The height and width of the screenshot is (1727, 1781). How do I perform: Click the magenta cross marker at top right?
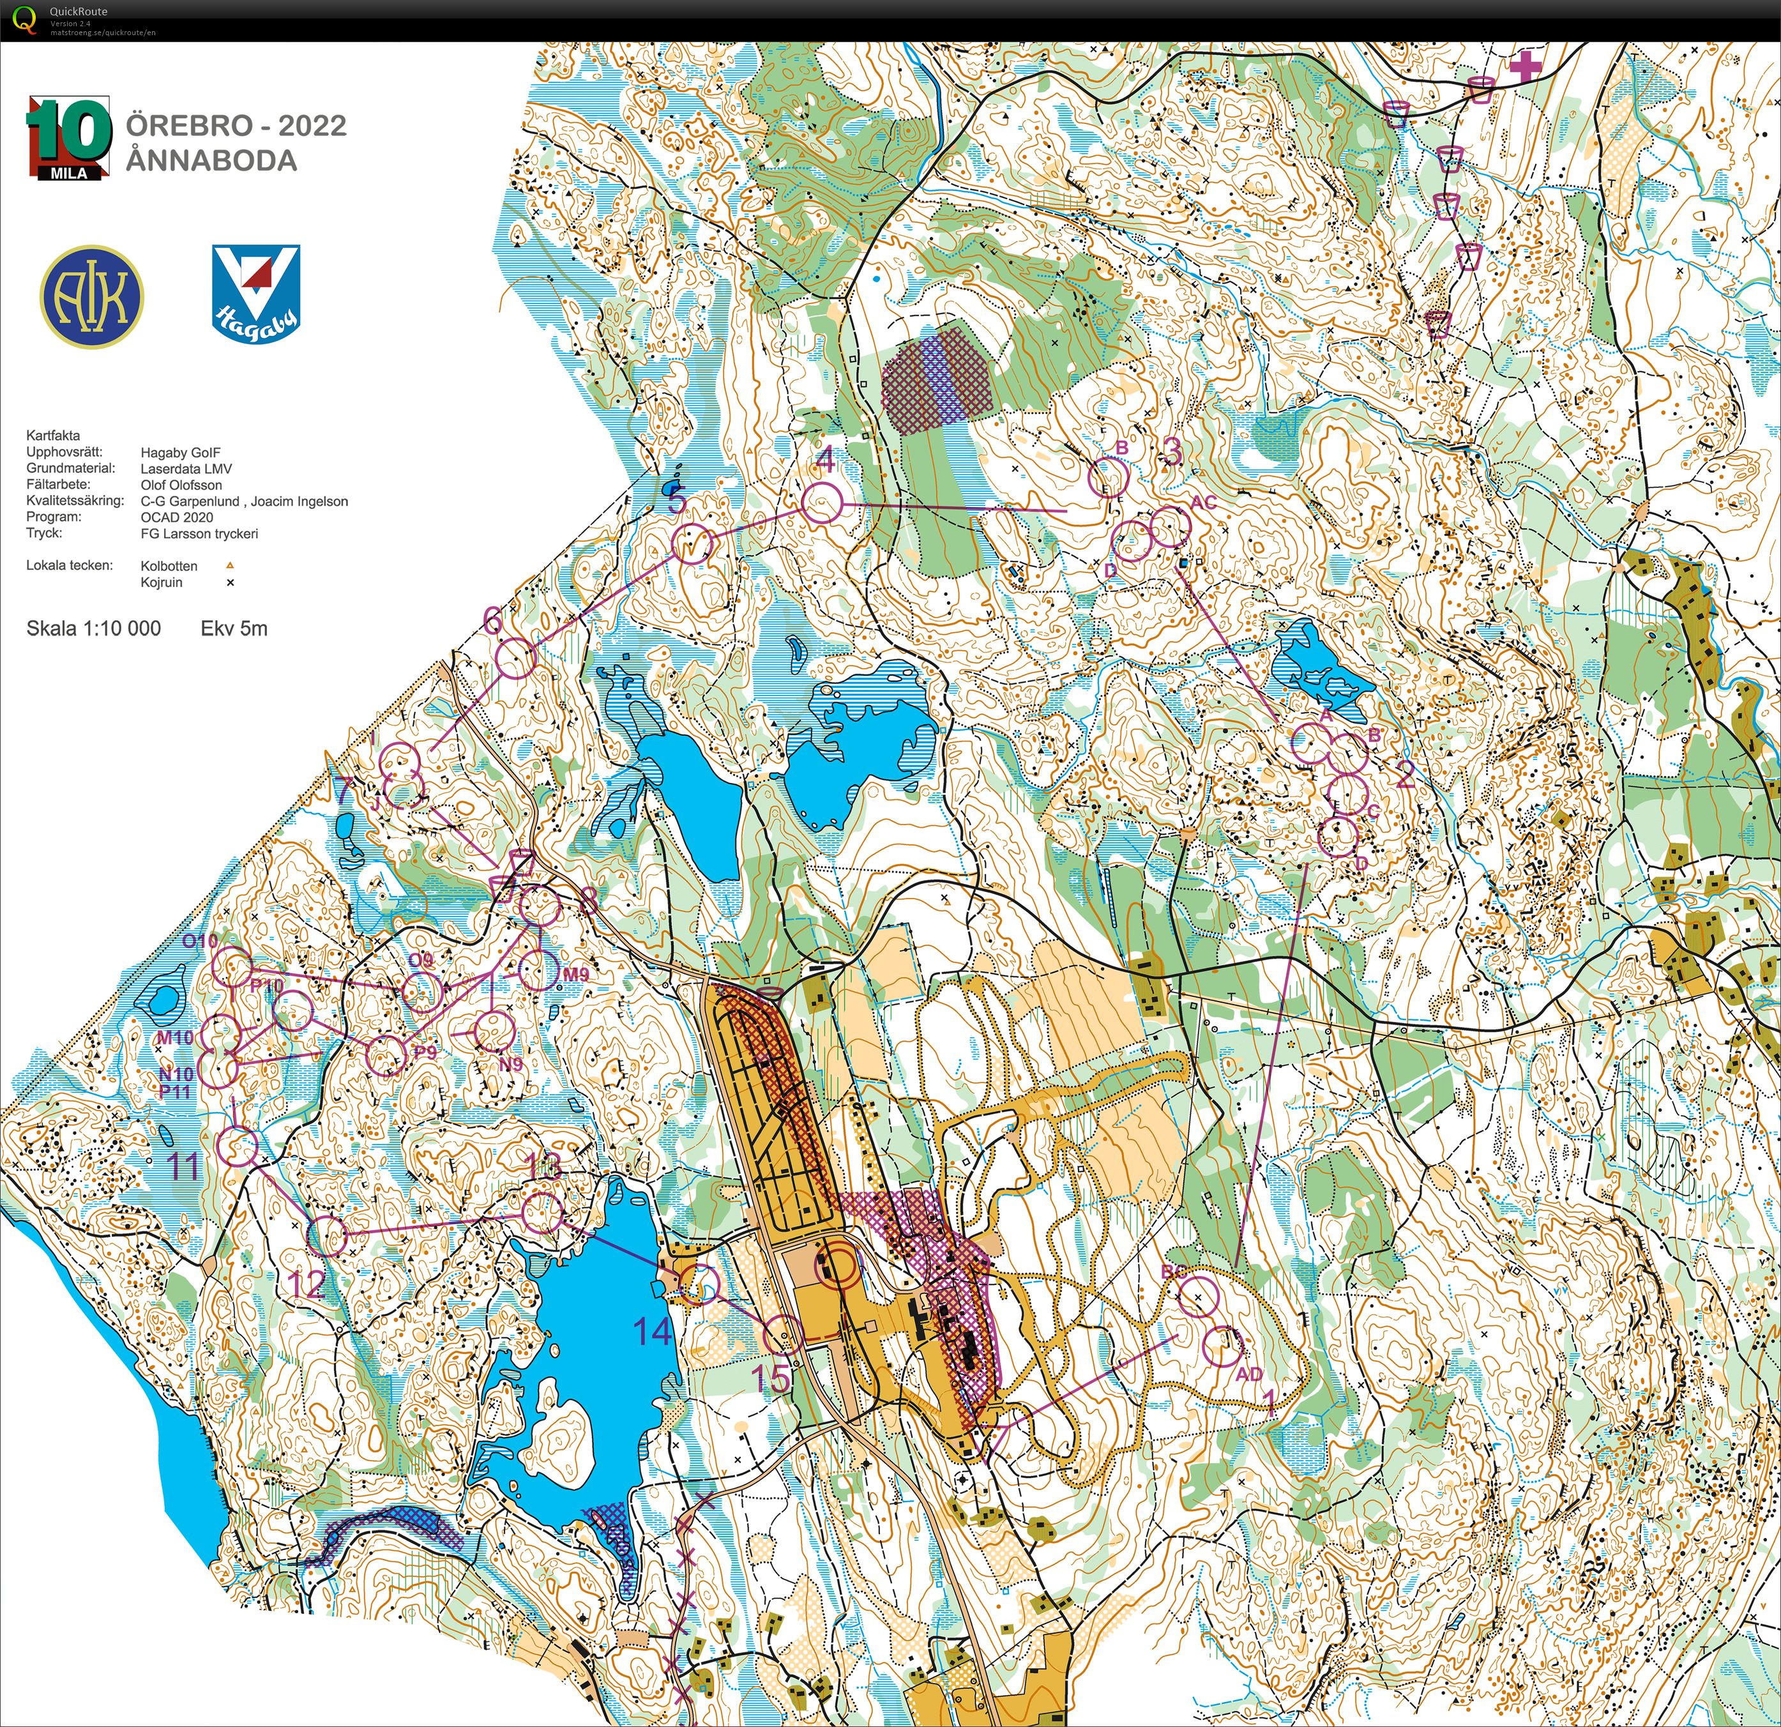1526,65
